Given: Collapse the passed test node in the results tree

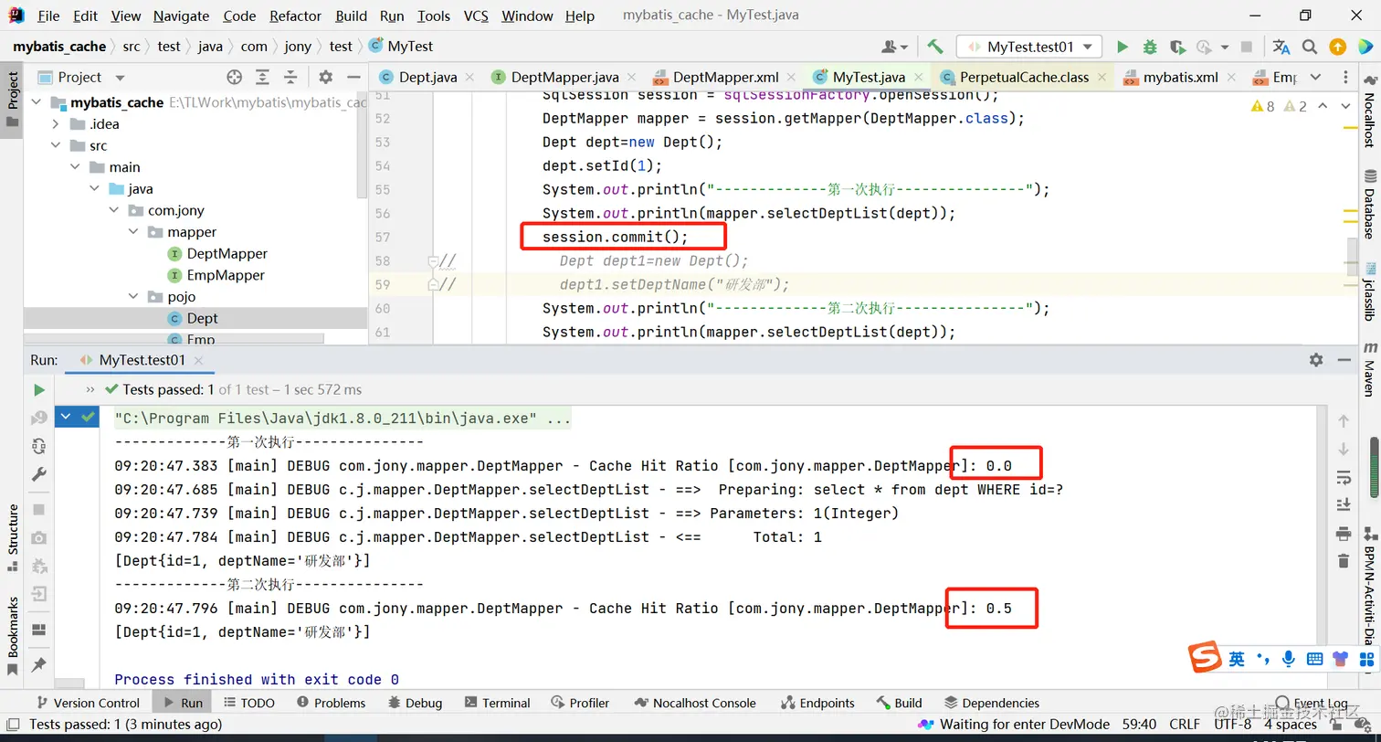Looking at the screenshot, I should coord(66,417).
